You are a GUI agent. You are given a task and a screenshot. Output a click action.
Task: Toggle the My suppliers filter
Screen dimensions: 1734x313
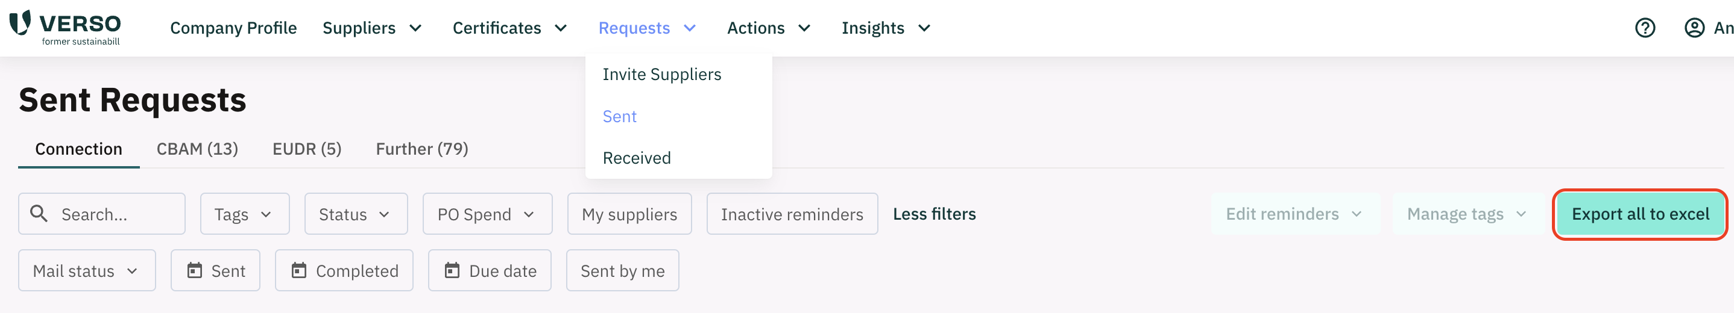629,214
